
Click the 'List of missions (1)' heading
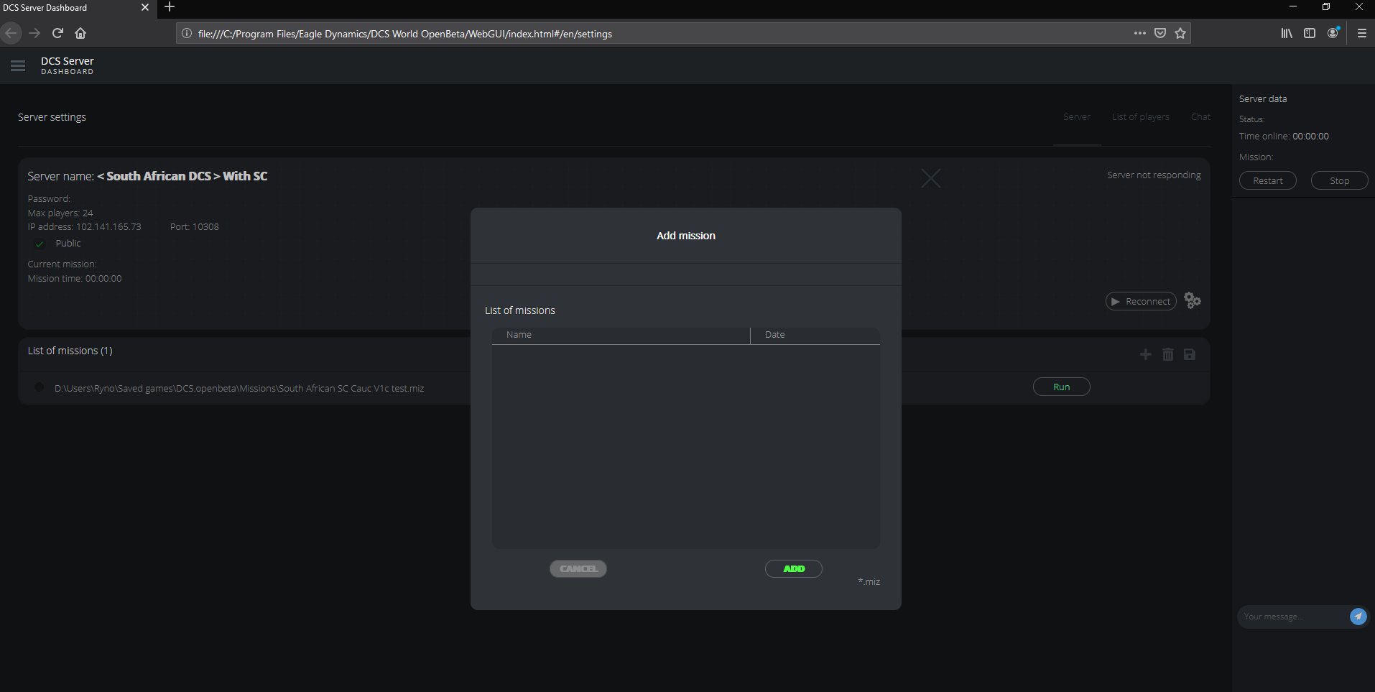coord(70,351)
